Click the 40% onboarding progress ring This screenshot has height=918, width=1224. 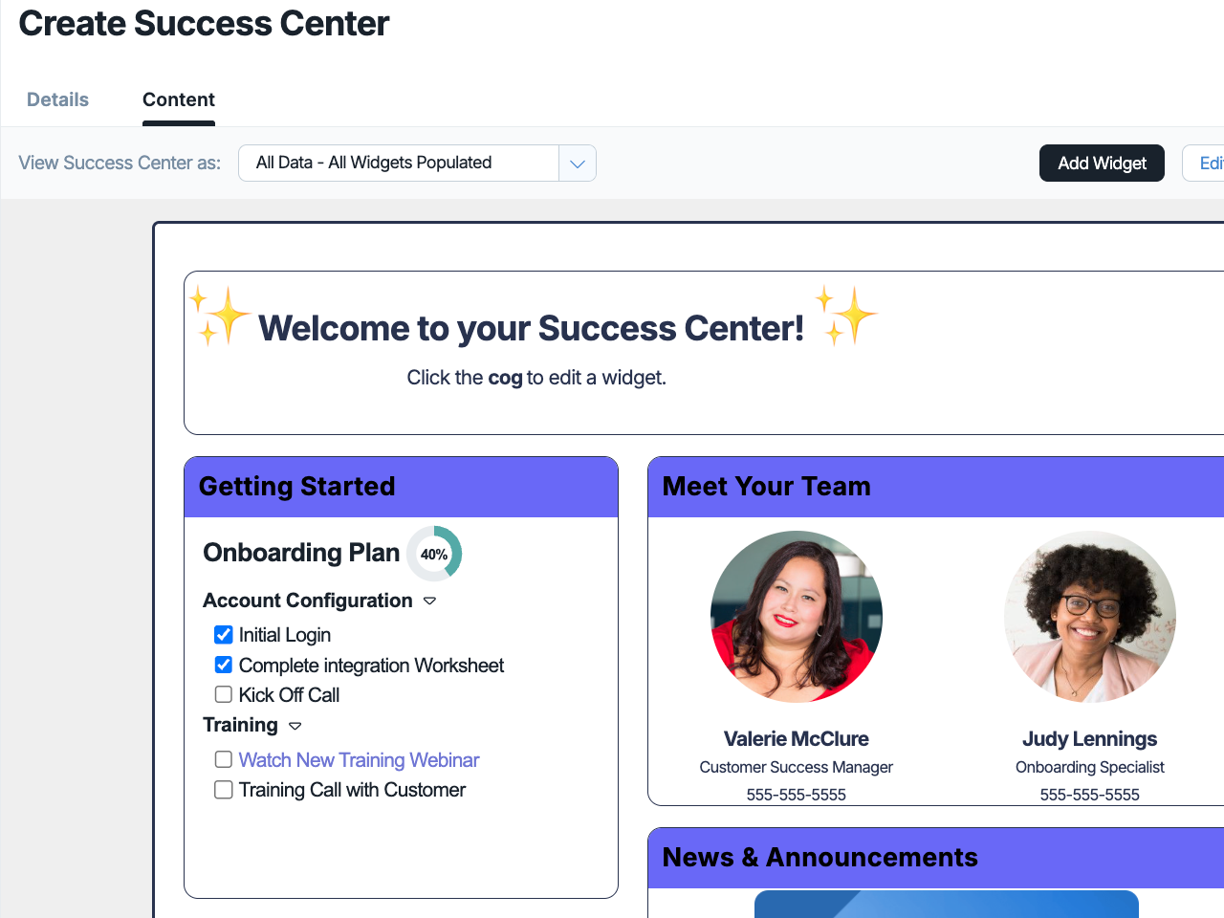click(x=434, y=554)
